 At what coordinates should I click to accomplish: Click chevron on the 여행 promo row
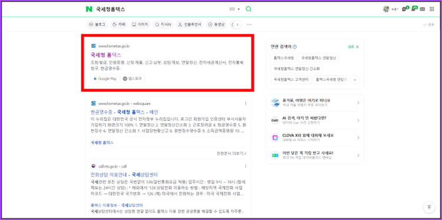coord(358,103)
